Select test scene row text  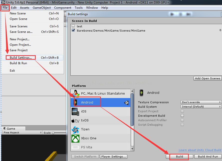click(79, 26)
